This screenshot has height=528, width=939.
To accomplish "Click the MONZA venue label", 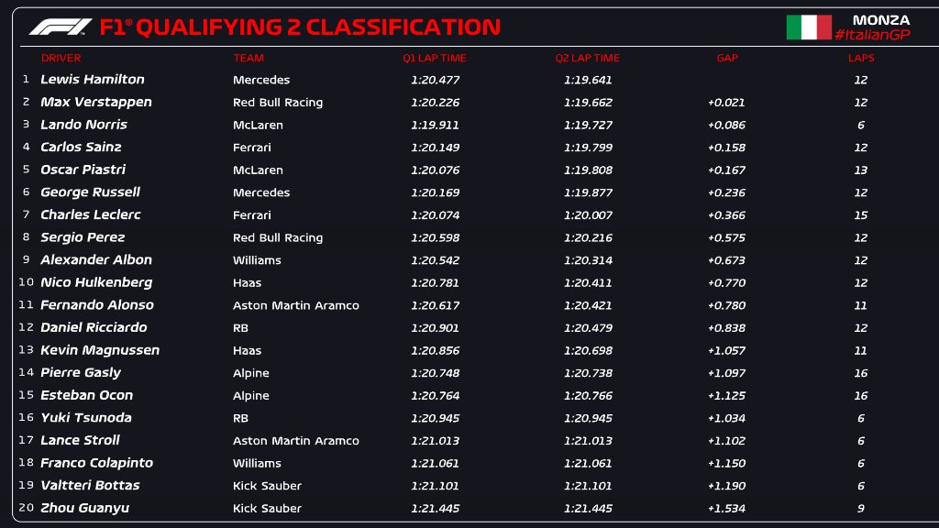I will click(x=881, y=20).
